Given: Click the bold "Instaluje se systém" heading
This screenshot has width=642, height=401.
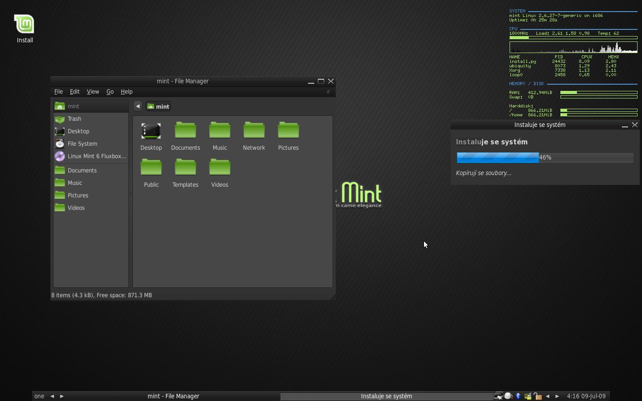Looking at the screenshot, I should [x=492, y=142].
